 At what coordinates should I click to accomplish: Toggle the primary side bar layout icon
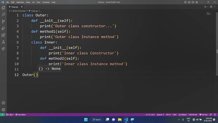[x=185, y=2]
